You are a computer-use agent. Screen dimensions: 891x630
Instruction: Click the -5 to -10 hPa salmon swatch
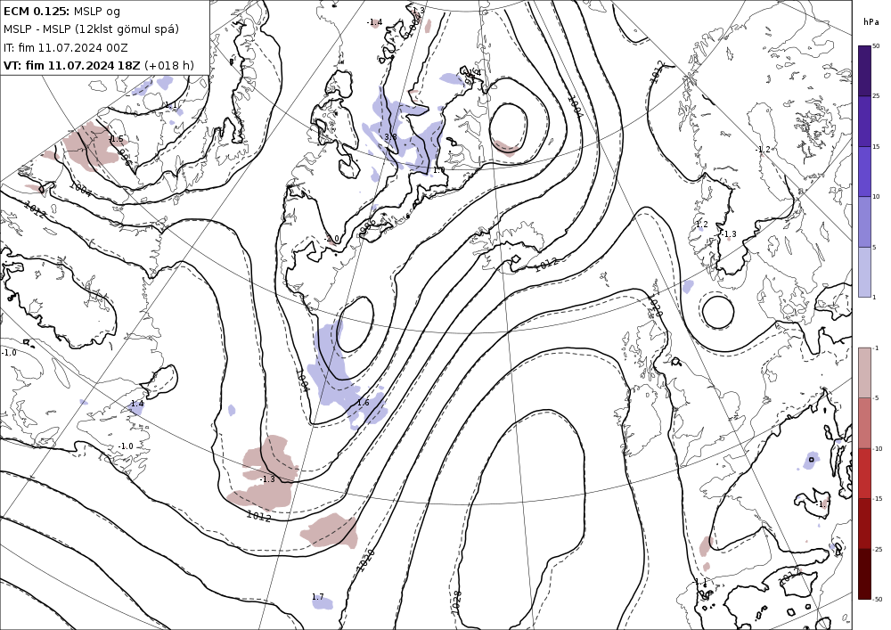864,422
